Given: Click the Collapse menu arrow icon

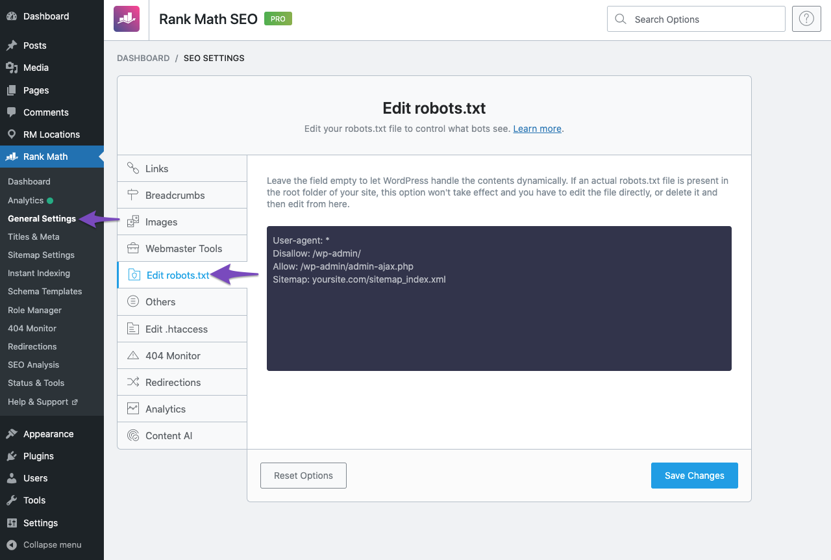Looking at the screenshot, I should [12, 545].
